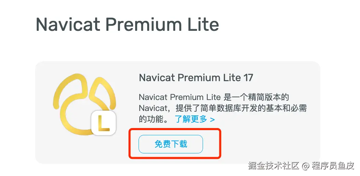Click the word Premium in the large heading

click(144, 24)
